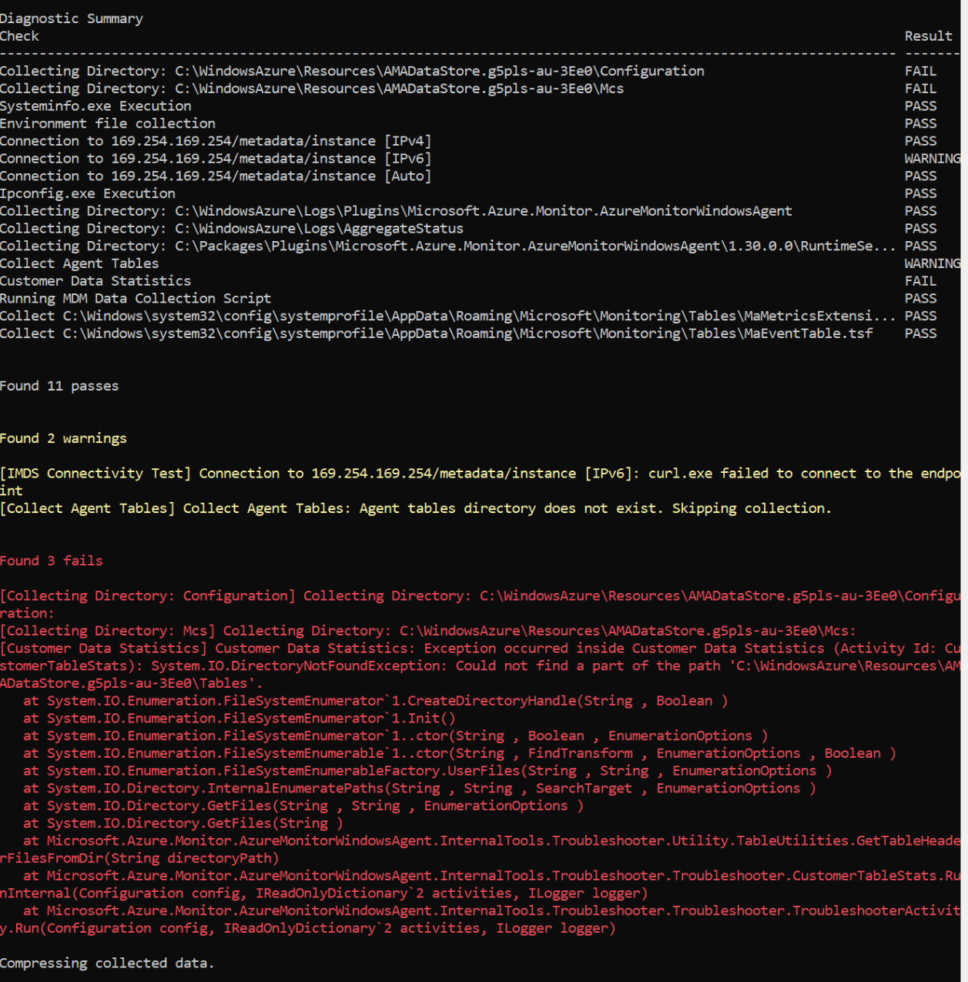Click the yellow 'Found 2 warnings' text
The image size is (968, 982).
click(63, 438)
